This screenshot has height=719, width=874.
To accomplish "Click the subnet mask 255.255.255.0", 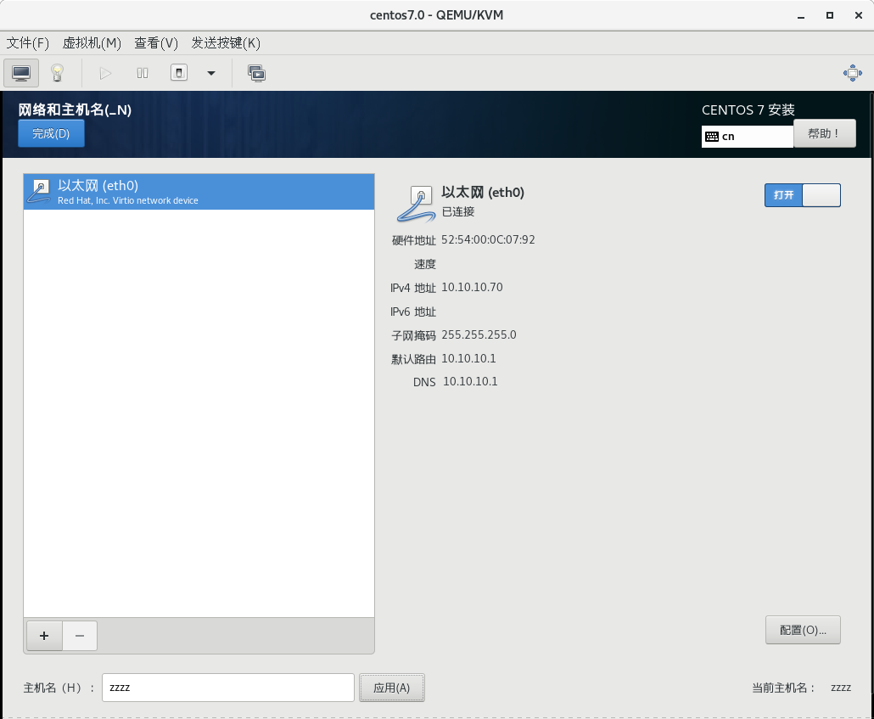I will coord(479,334).
